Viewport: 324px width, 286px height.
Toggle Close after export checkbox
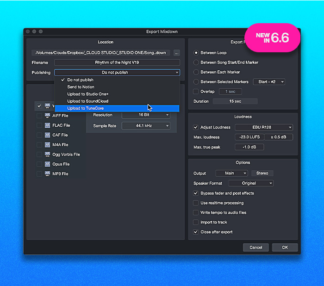[196, 232]
